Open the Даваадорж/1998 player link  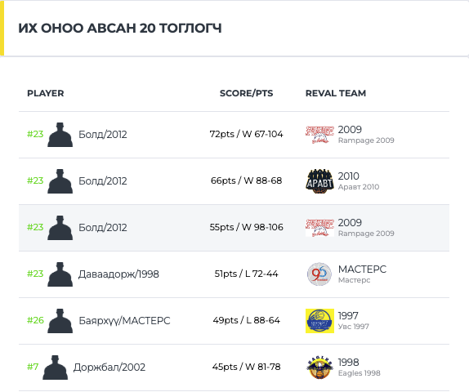click(x=118, y=274)
